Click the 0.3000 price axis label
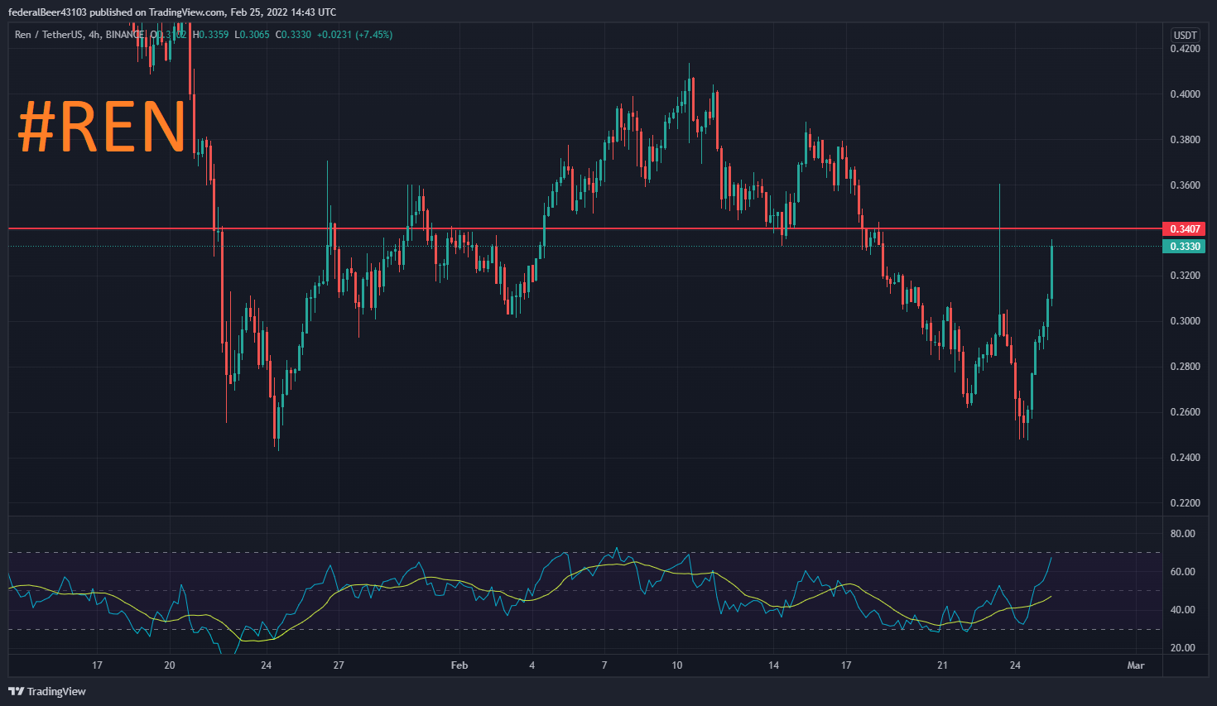 tap(1185, 321)
